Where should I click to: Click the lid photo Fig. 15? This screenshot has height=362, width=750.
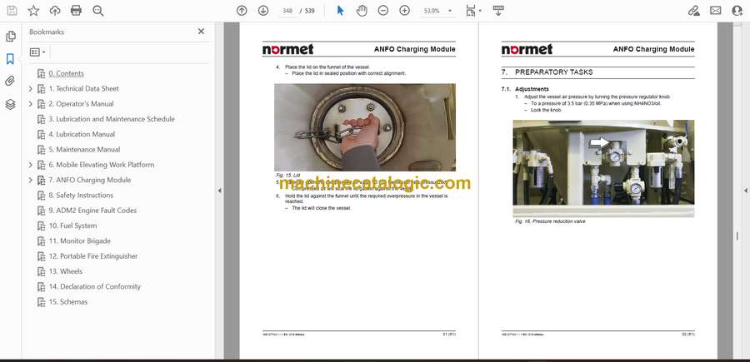[x=365, y=127]
